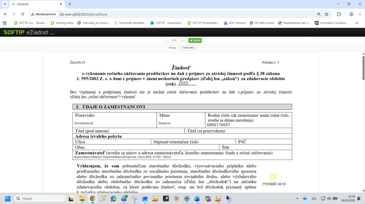Open Task View on the taskbar

click(71, 199)
